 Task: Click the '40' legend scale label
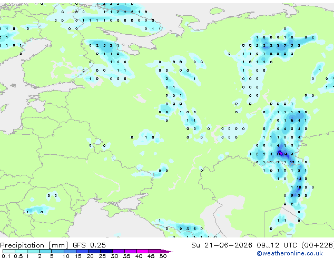tap(139, 256)
